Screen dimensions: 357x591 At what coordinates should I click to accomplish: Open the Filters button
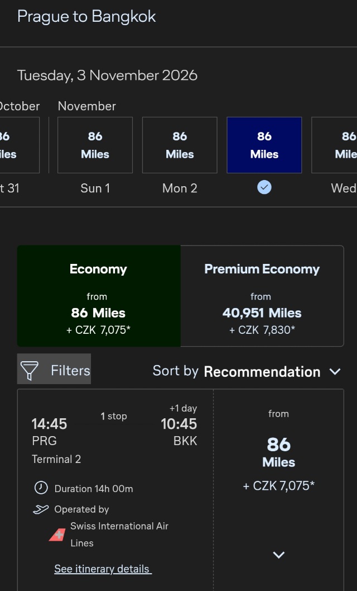click(x=54, y=369)
